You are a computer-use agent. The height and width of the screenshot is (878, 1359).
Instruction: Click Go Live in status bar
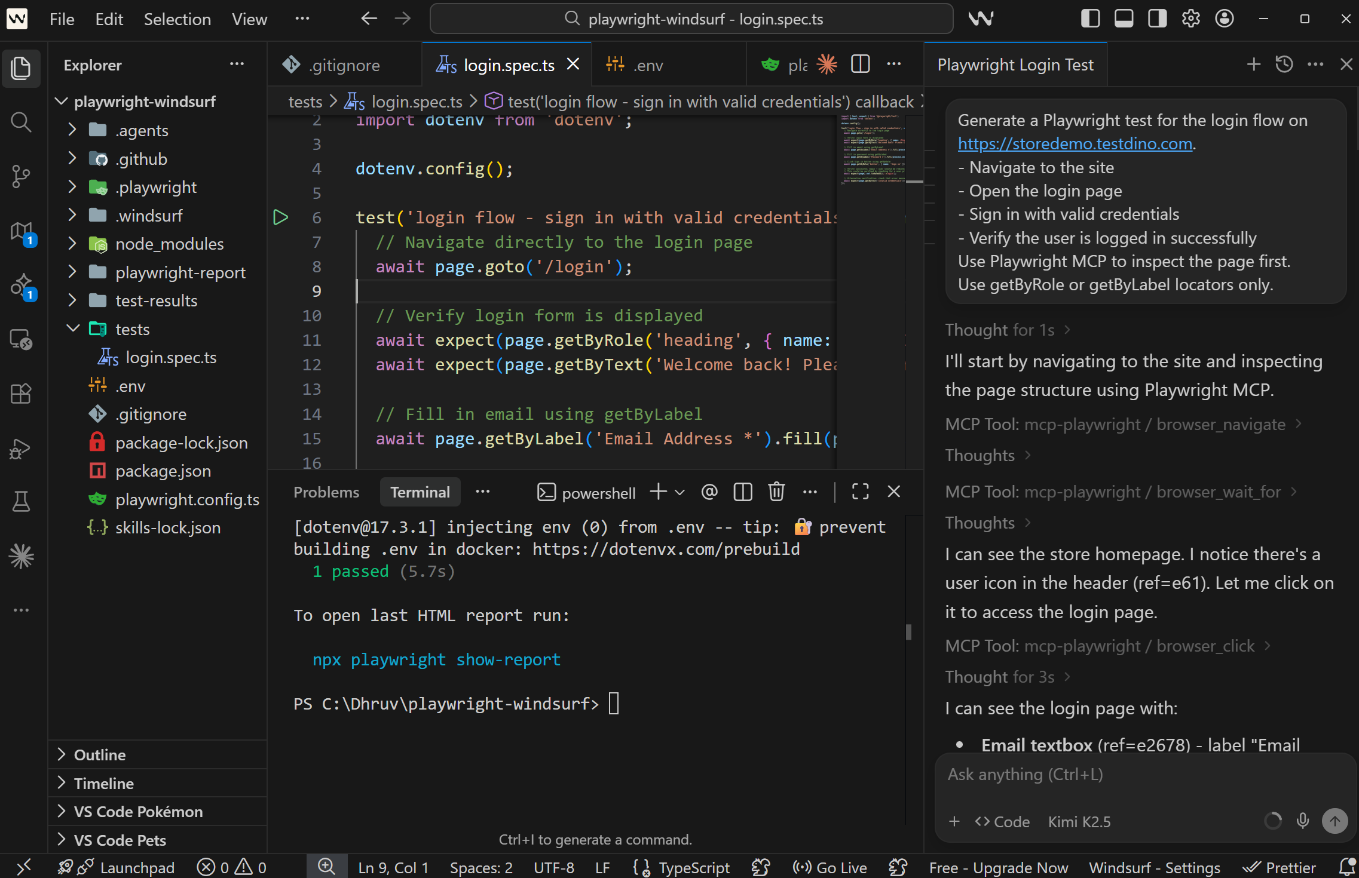pos(830,867)
